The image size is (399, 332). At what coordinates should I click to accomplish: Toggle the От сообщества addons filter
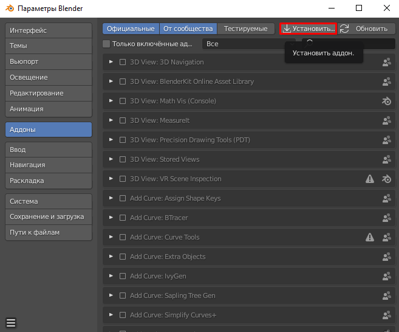188,29
